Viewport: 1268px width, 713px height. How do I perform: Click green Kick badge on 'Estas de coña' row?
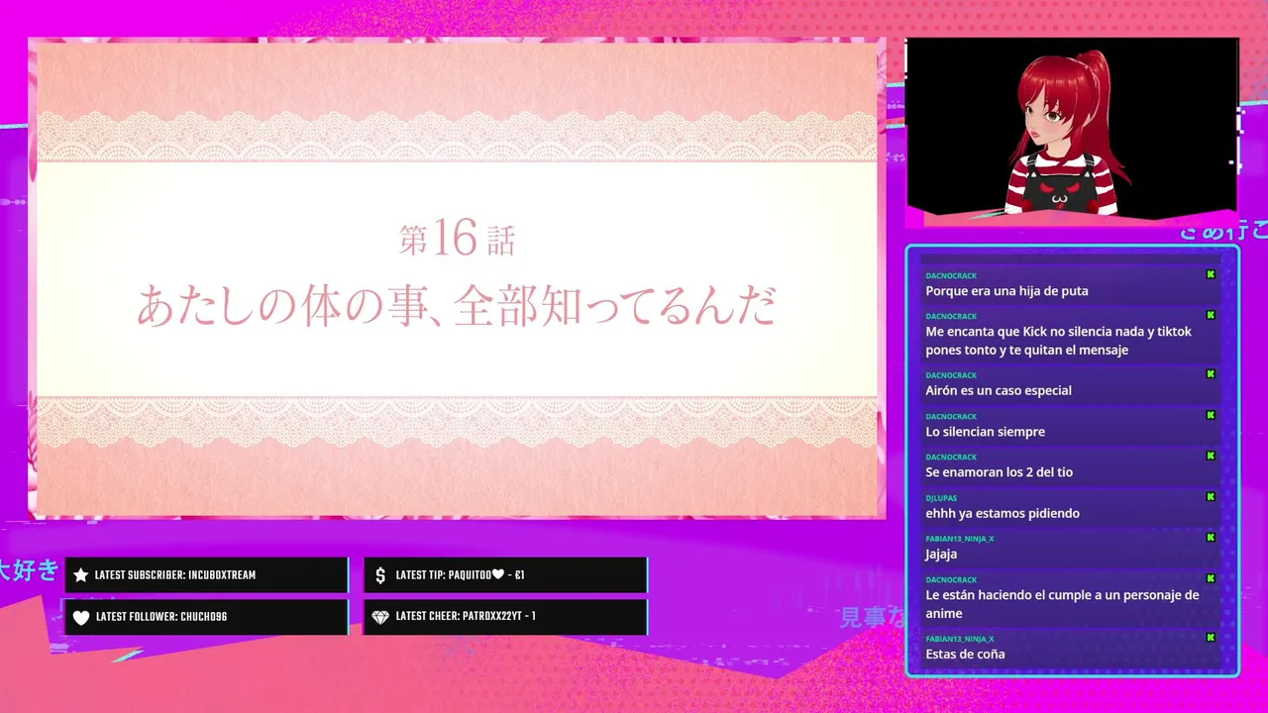pyautogui.click(x=1211, y=638)
